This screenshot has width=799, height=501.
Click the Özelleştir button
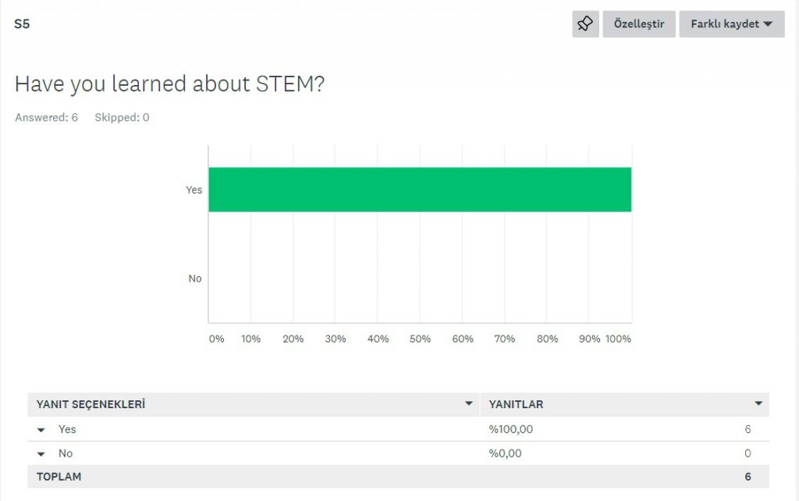click(638, 24)
